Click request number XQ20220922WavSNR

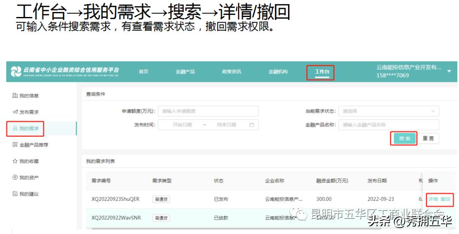116,218
